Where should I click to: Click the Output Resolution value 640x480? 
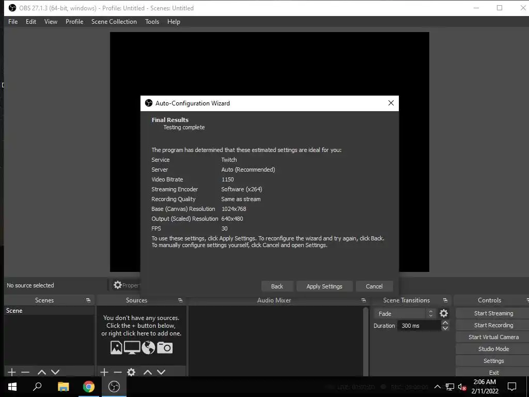[x=232, y=219]
